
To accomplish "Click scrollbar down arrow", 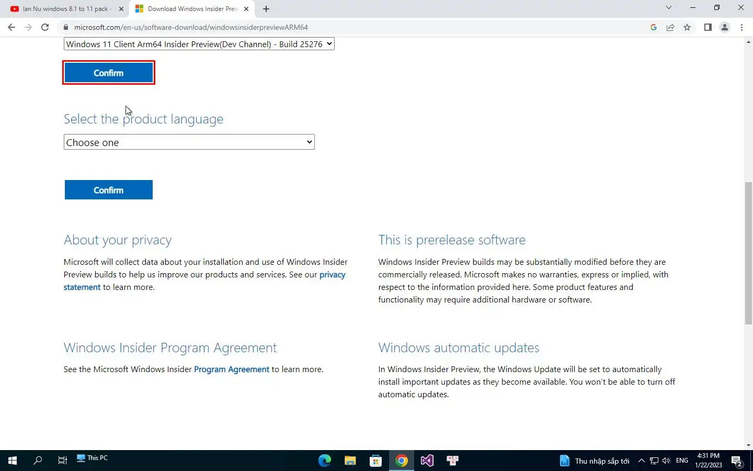I will click(748, 445).
